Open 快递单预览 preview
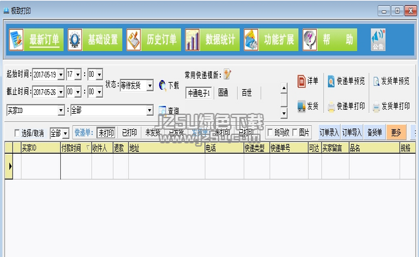 346,81
